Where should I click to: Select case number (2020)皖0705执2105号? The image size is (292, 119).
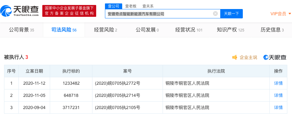(117, 107)
